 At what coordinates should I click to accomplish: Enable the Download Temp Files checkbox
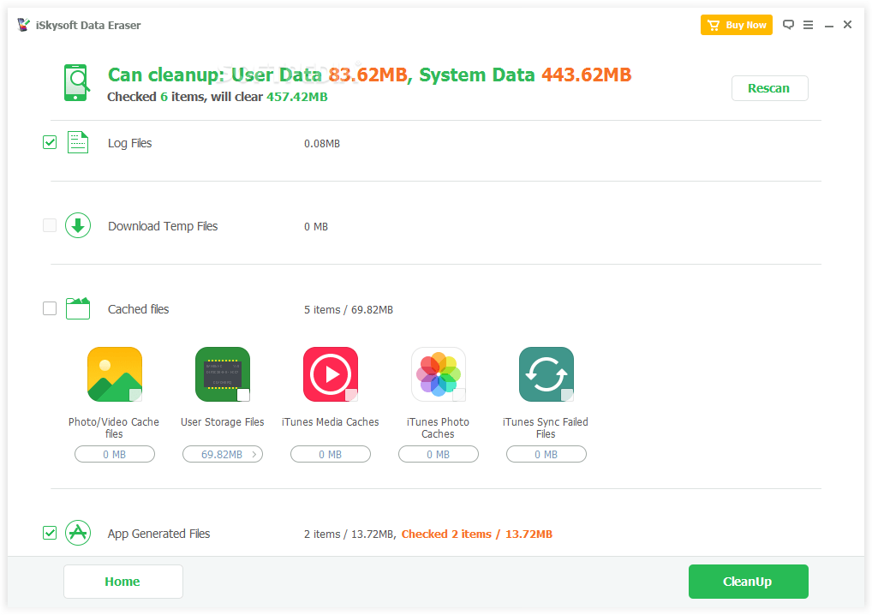tap(49, 225)
